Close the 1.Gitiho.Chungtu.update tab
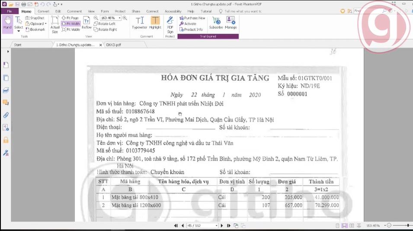The image size is (413, 231). [x=101, y=45]
